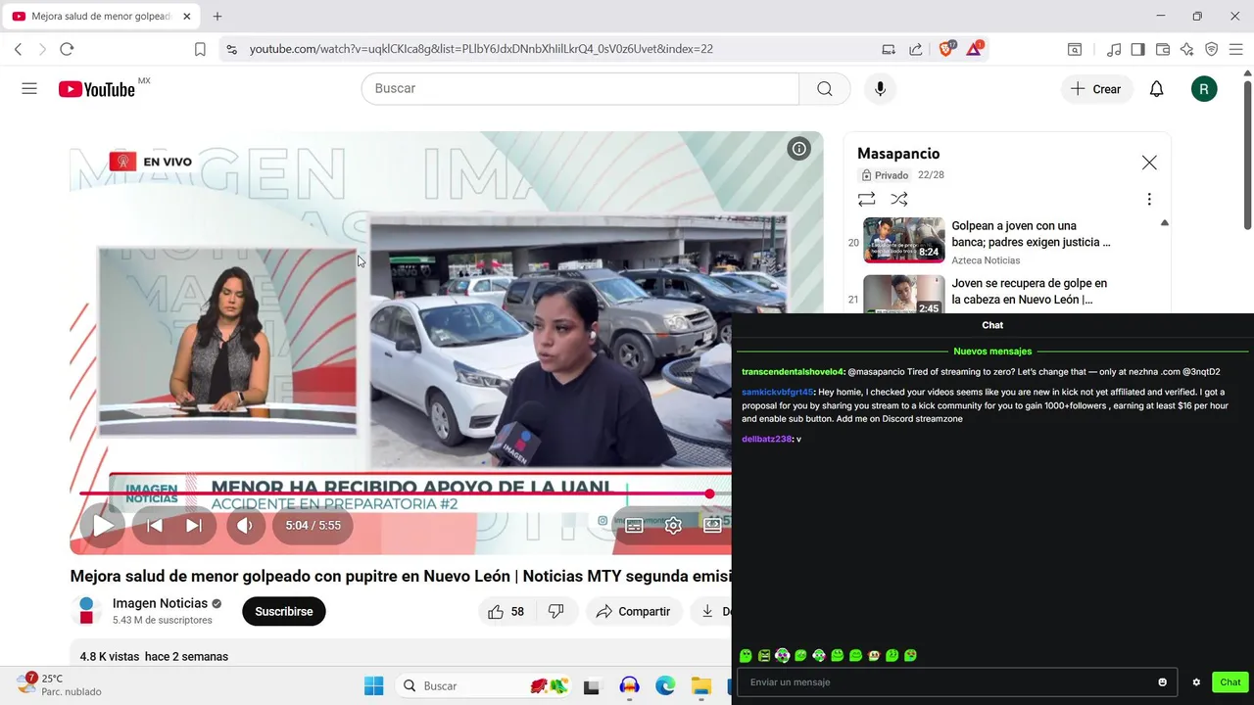Click username transcendentalshovelo4 in chat
Image resolution: width=1254 pixels, height=705 pixels.
792,372
